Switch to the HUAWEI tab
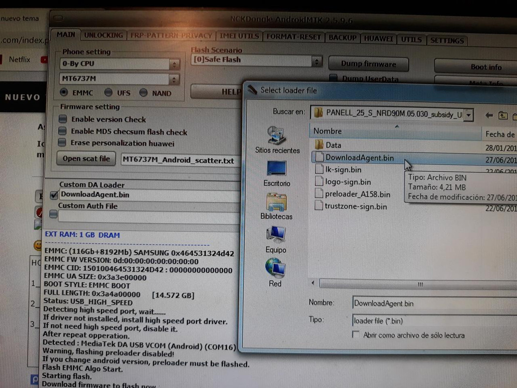Viewport: 517px width, 388px height. [x=378, y=39]
